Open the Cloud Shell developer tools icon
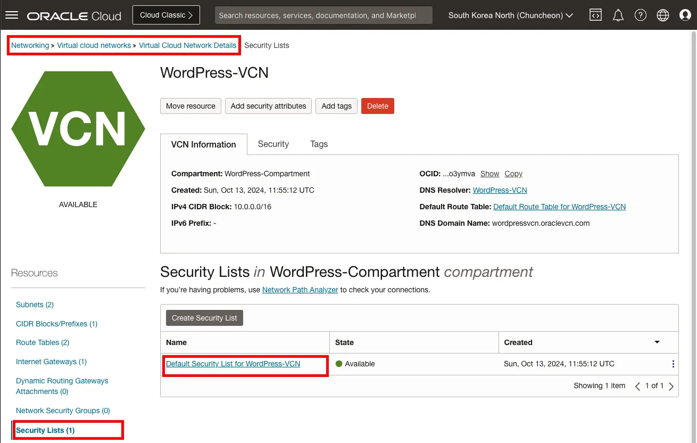Viewport: 697px width, 443px height. coord(596,15)
